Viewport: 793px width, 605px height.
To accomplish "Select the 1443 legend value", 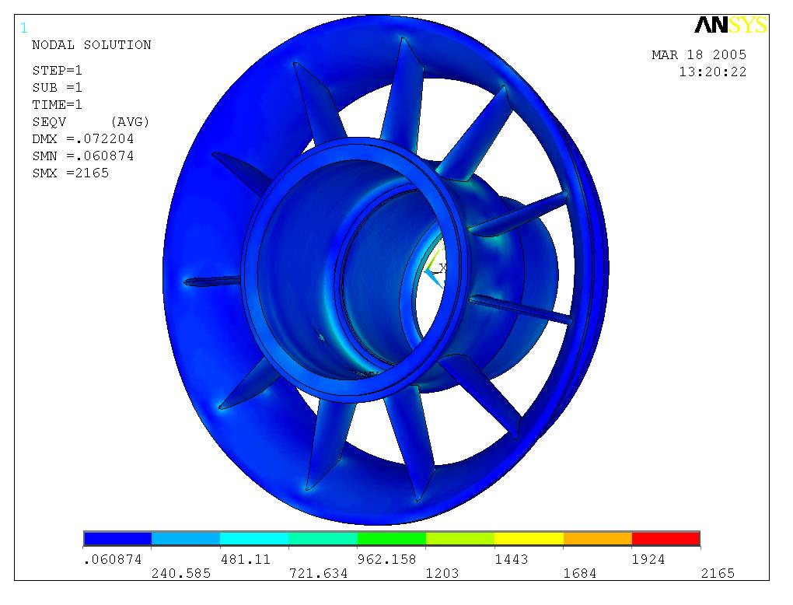I will pyautogui.click(x=512, y=559).
